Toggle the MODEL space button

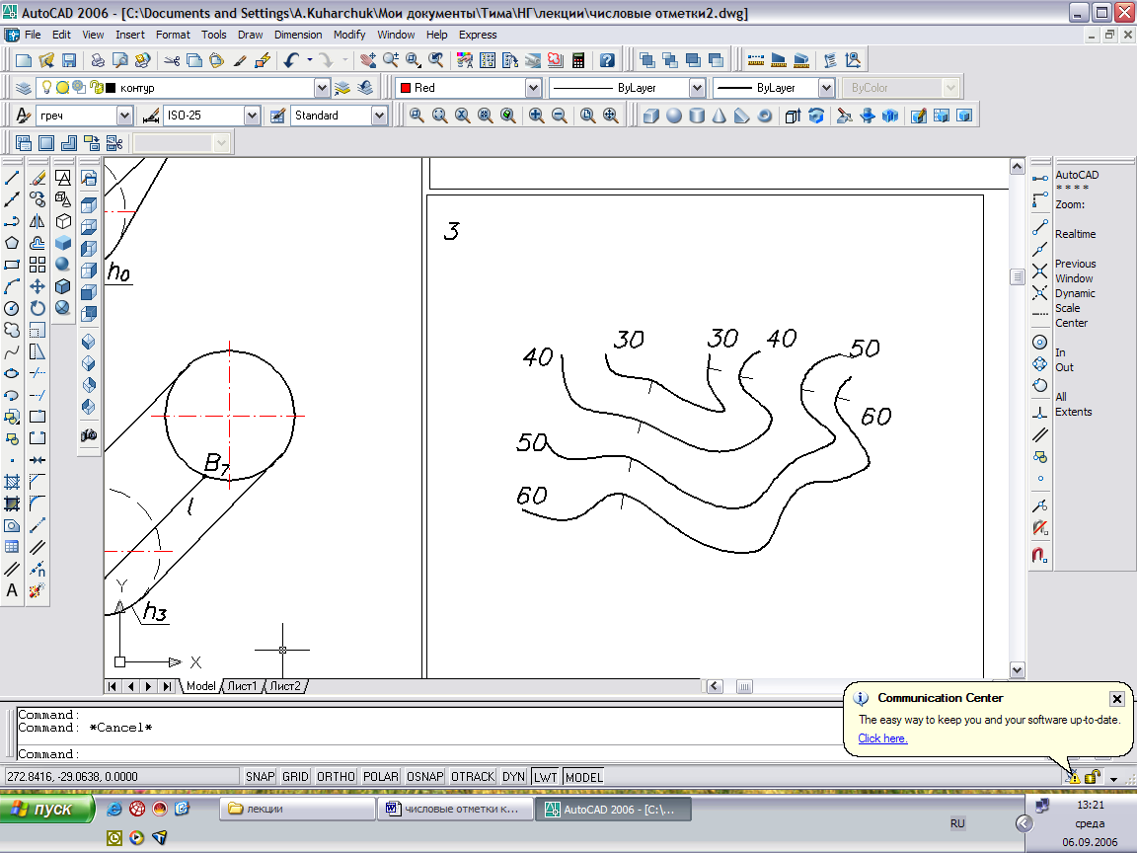pos(583,777)
